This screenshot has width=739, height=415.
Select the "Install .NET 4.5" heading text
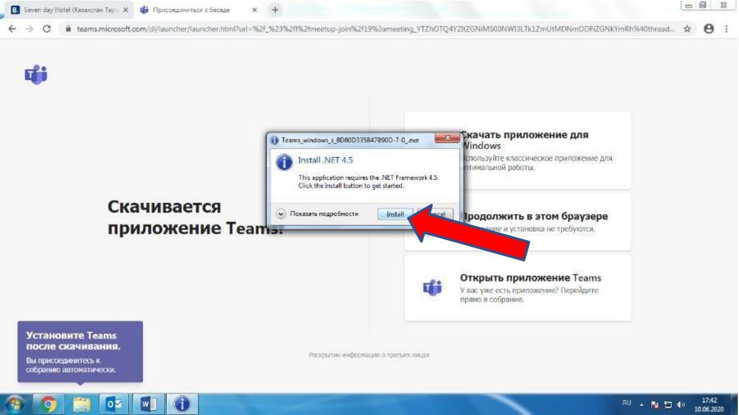[x=326, y=160]
